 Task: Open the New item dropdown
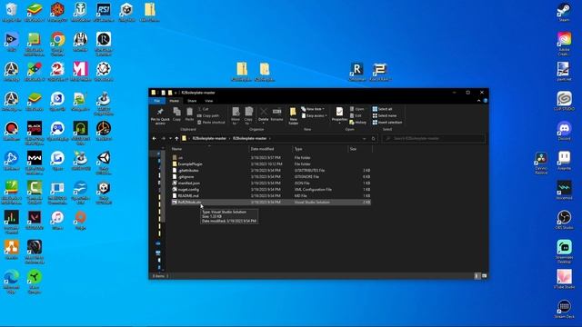click(x=313, y=109)
